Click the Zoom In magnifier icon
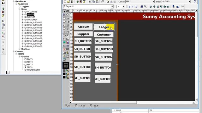The height and width of the screenshot is (113, 202). 142,7
